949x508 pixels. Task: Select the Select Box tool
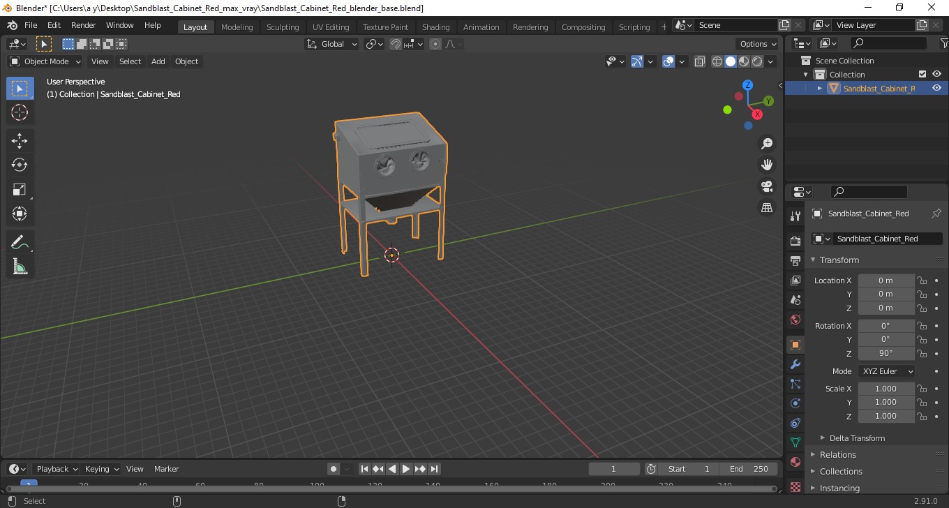(20, 89)
